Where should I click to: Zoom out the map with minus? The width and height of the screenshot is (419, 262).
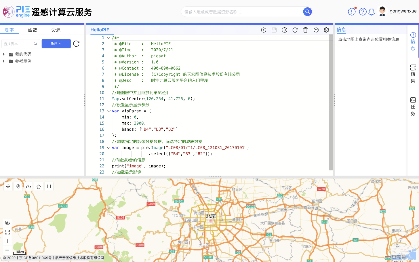[x=7, y=250]
